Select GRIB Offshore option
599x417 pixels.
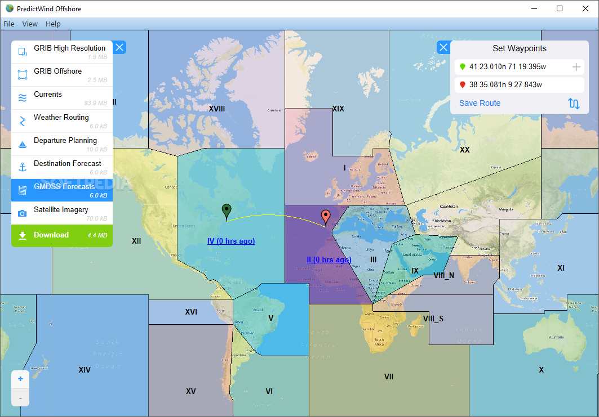click(x=62, y=75)
